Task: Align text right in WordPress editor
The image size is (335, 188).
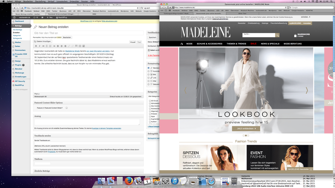Action: [65, 46]
